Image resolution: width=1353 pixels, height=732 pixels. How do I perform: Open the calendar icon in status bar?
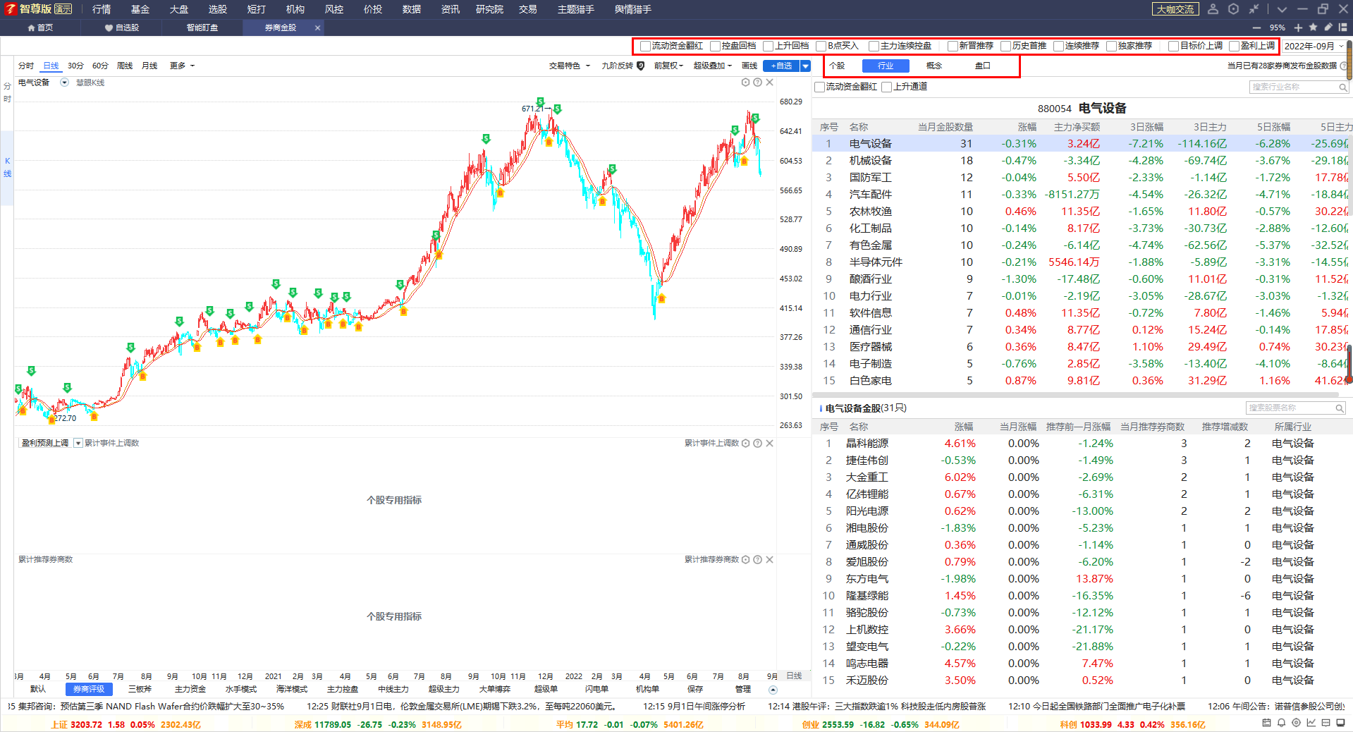[x=1266, y=723]
